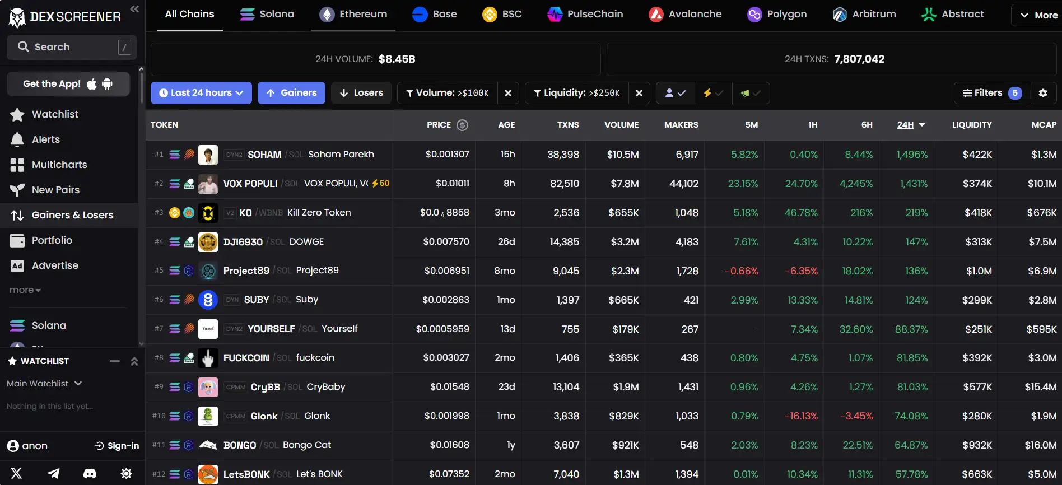Viewport: 1062px width, 485px height.
Task: Open the Main Watchlist selector
Action: (x=44, y=384)
